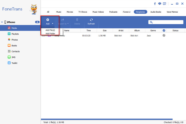Click the magnifier search icon

pos(151,22)
